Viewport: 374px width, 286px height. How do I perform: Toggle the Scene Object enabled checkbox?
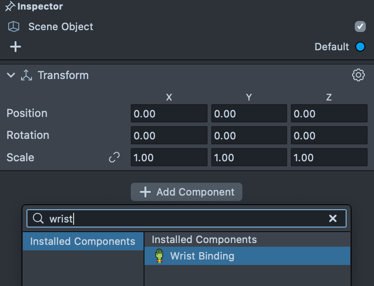coord(360,26)
